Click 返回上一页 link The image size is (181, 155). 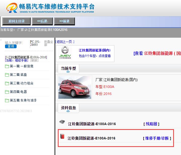click(65, 42)
